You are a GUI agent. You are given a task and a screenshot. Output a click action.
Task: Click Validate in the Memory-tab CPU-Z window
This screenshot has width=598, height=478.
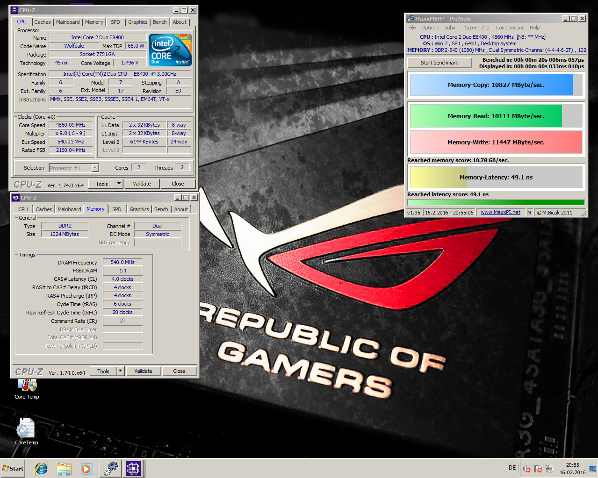click(143, 371)
